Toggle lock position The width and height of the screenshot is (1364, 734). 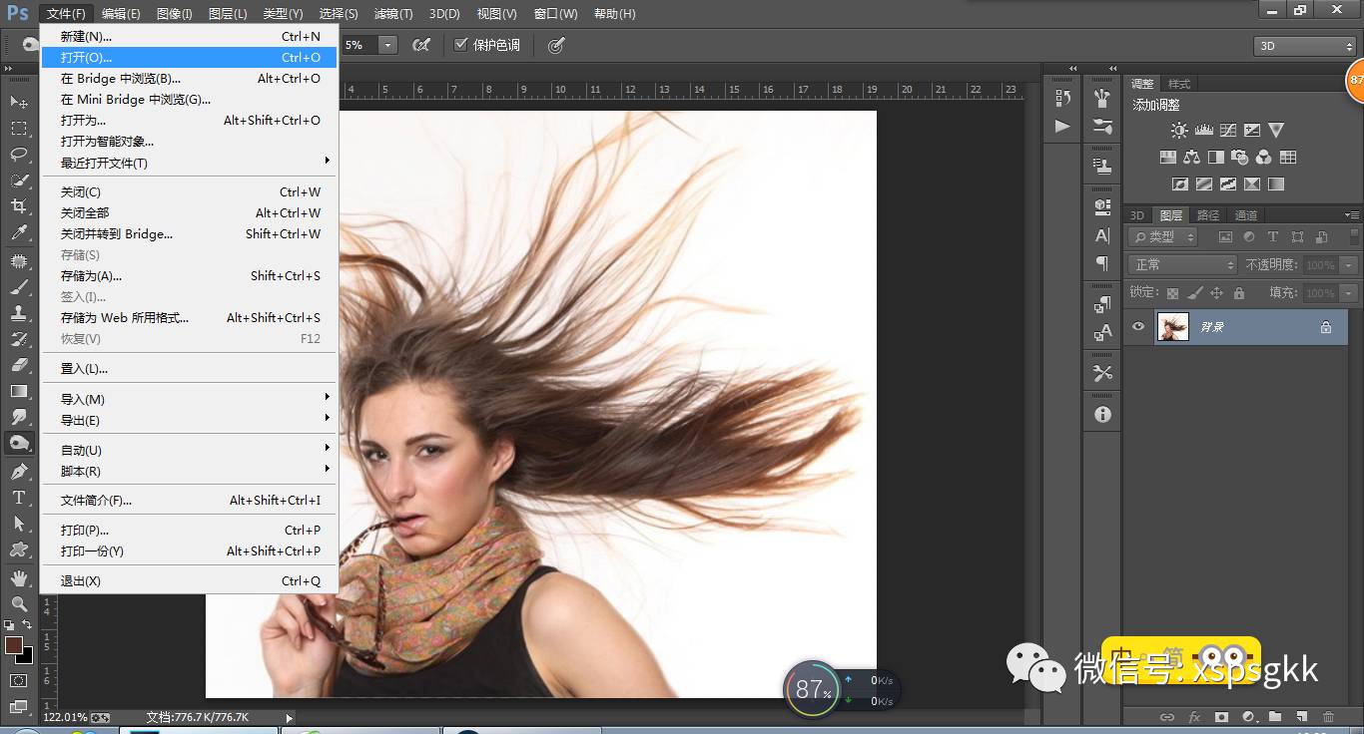pyautogui.click(x=1216, y=293)
